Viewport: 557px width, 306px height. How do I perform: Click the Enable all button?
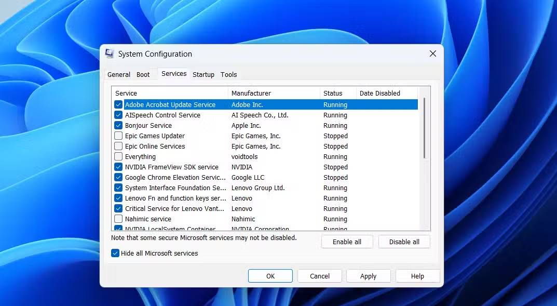click(x=347, y=242)
